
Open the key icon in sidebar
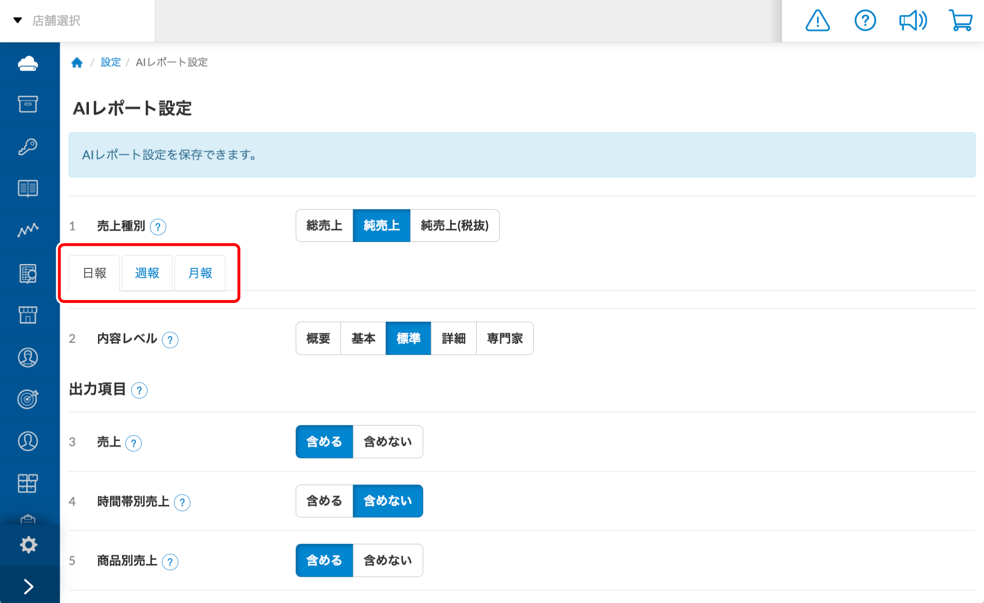(28, 146)
